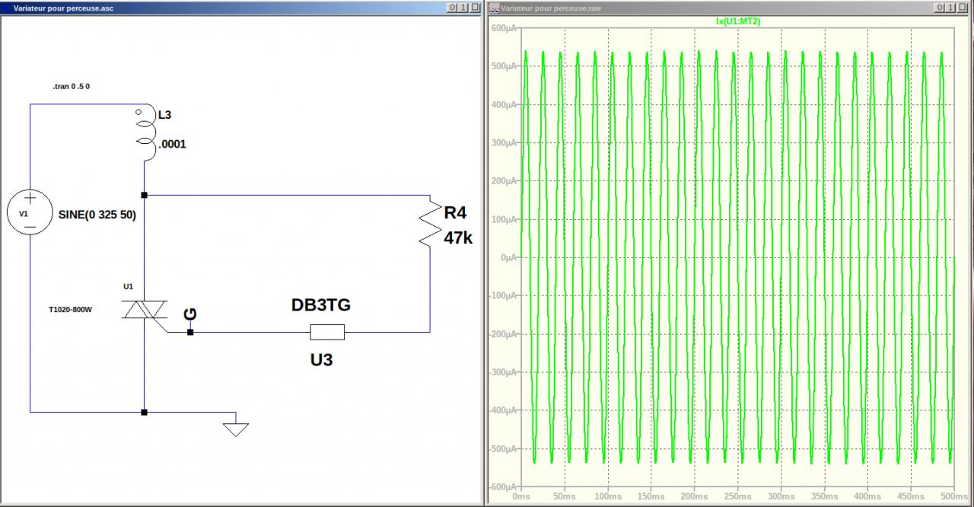
Task: Select the 350ms time axis label
Action: coord(824,496)
